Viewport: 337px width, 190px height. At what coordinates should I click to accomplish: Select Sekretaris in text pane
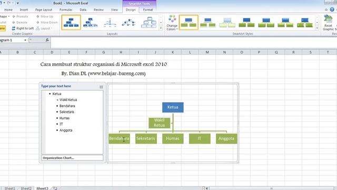pyautogui.click(x=67, y=112)
